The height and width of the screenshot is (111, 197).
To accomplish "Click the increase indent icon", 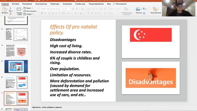I will 105,9.
